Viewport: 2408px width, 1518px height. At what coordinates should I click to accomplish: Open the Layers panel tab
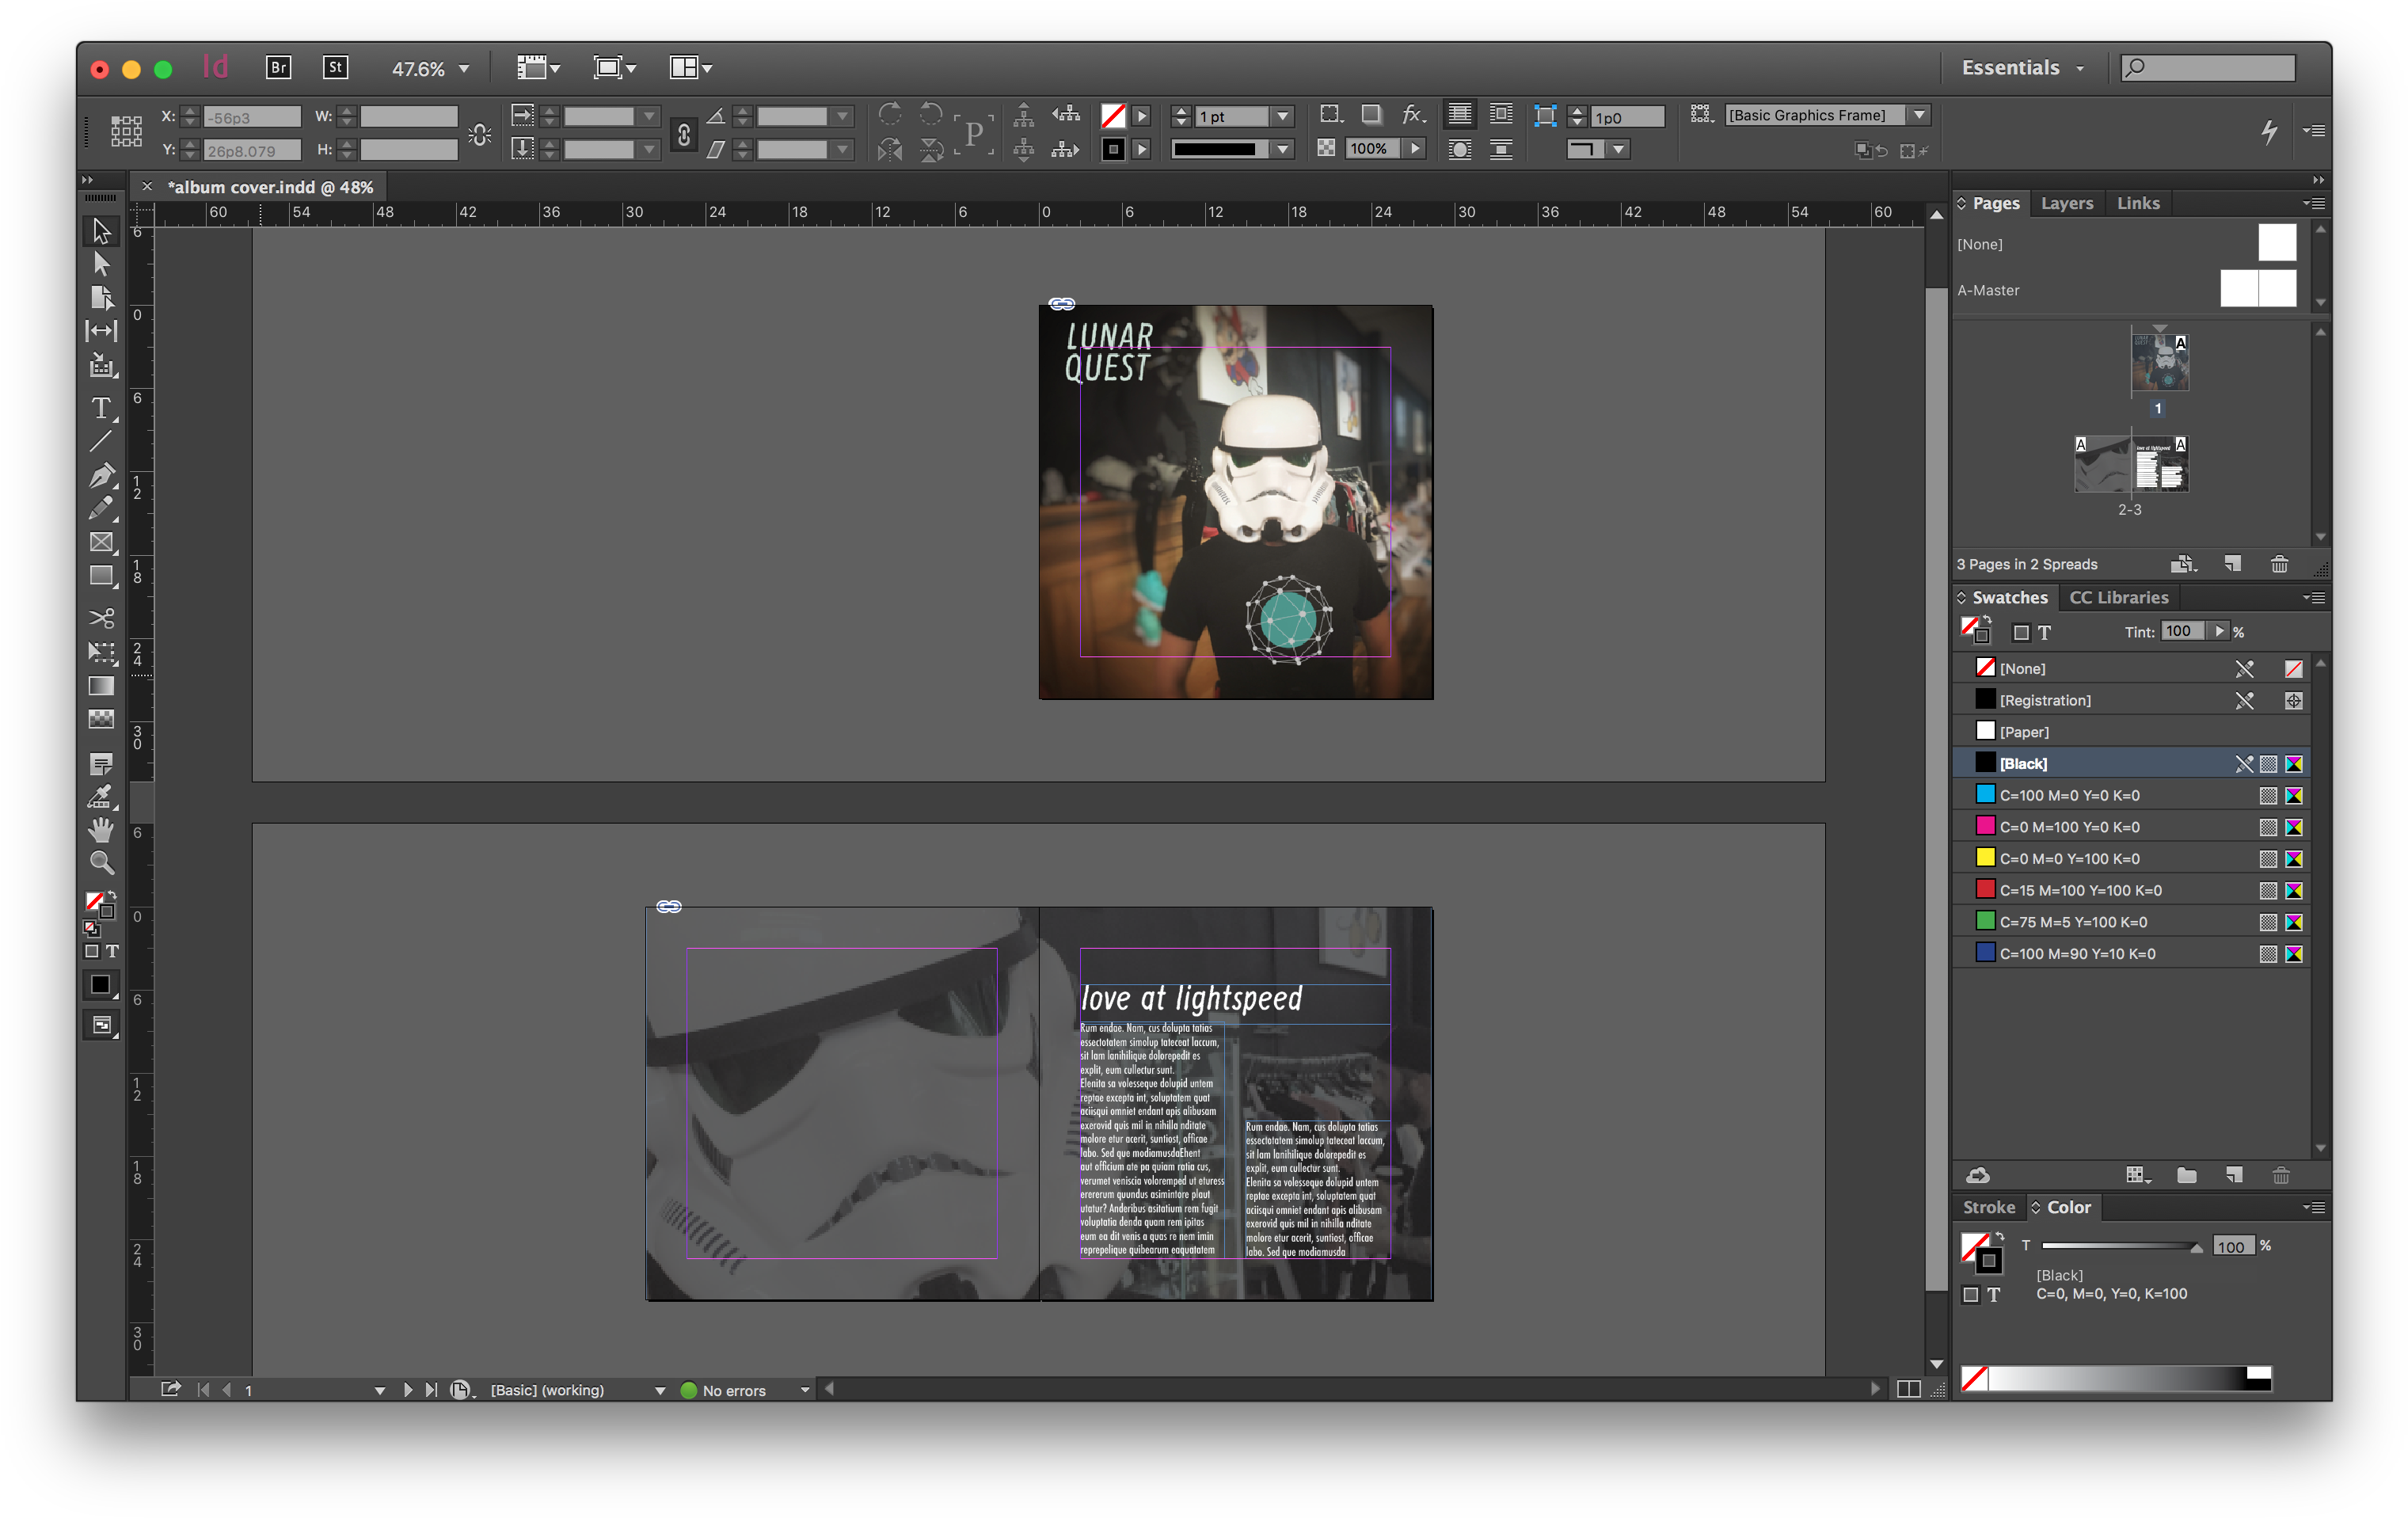[x=2067, y=203]
